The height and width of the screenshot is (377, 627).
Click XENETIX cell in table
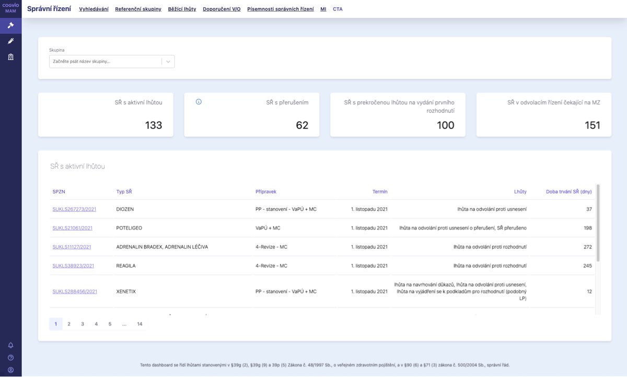[126, 291]
